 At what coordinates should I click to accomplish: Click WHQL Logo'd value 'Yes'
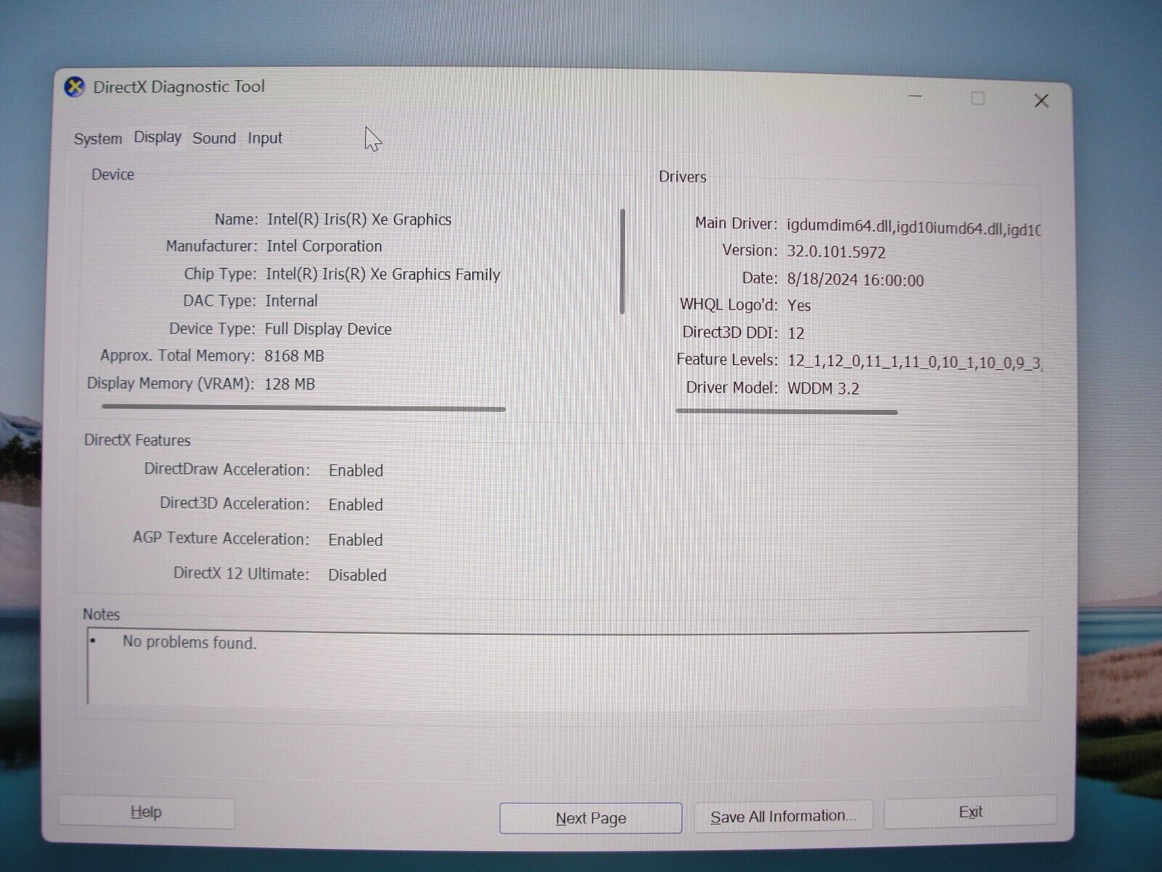(799, 306)
